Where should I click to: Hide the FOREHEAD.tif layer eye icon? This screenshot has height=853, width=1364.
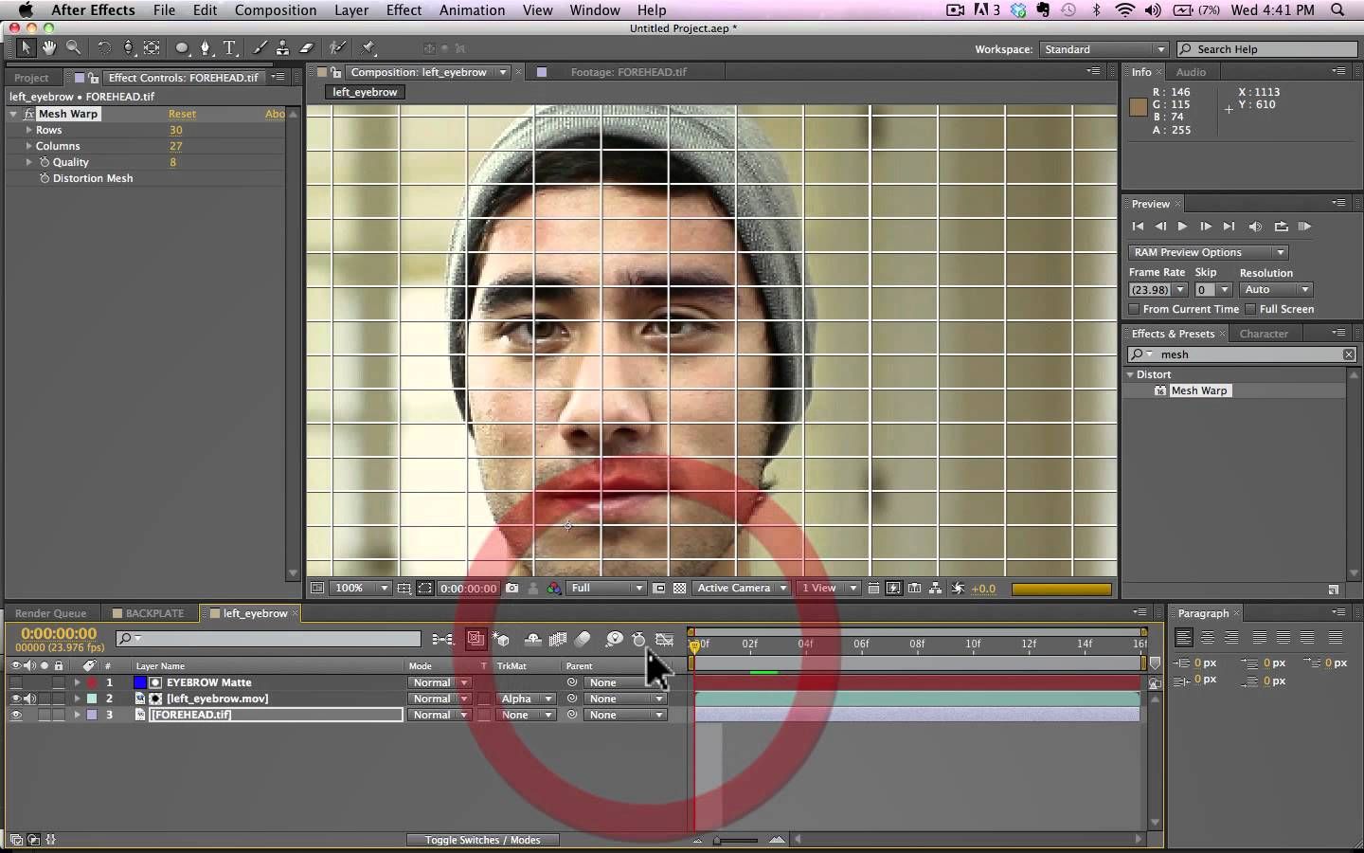(15, 715)
